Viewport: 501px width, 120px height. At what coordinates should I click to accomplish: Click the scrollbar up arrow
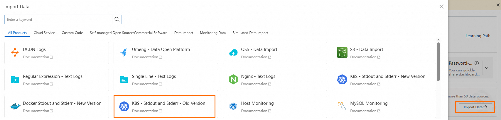[x=438, y=40]
